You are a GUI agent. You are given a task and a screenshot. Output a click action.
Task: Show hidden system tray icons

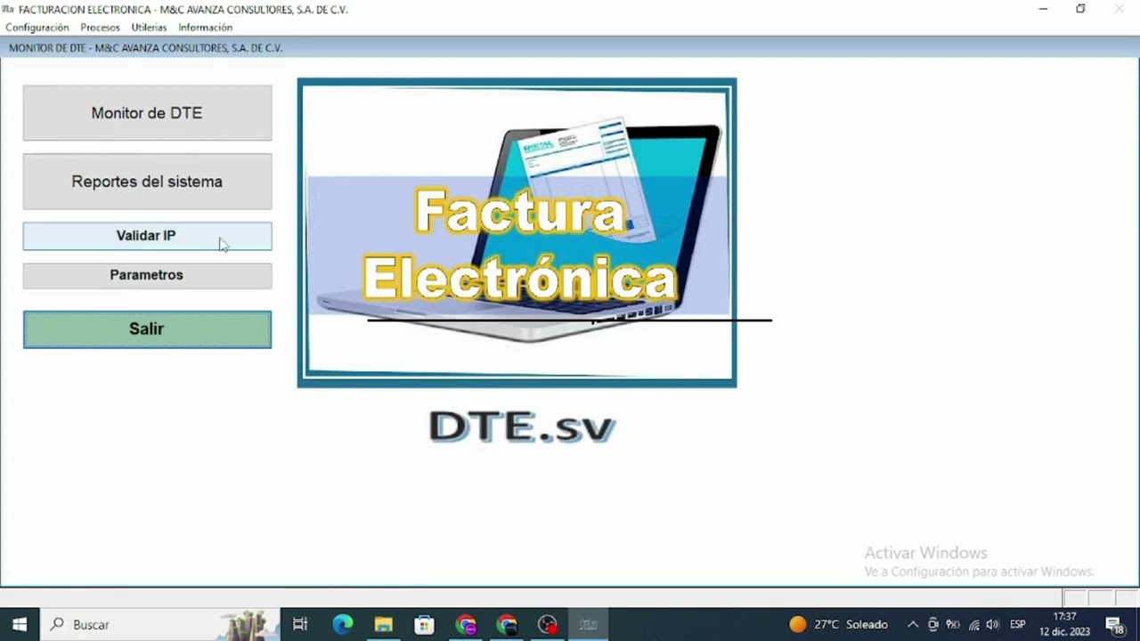[x=913, y=625]
